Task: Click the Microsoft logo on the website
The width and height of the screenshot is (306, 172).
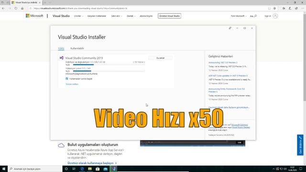Action: point(34,16)
